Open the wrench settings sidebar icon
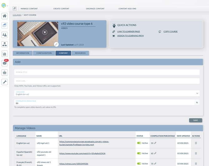Screen dimensions: 209x166 5,82
